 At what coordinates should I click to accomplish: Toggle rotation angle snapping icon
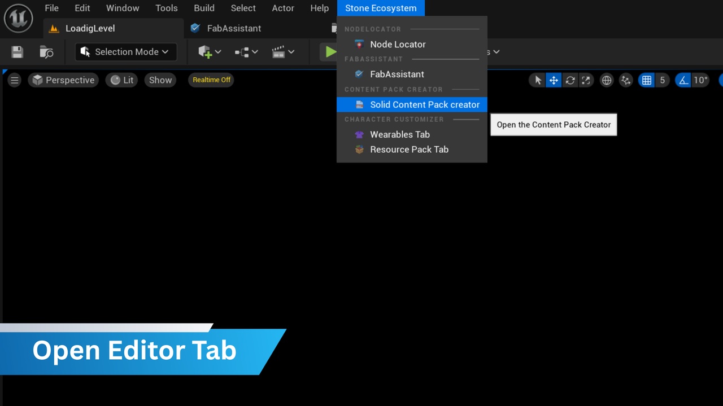683,80
